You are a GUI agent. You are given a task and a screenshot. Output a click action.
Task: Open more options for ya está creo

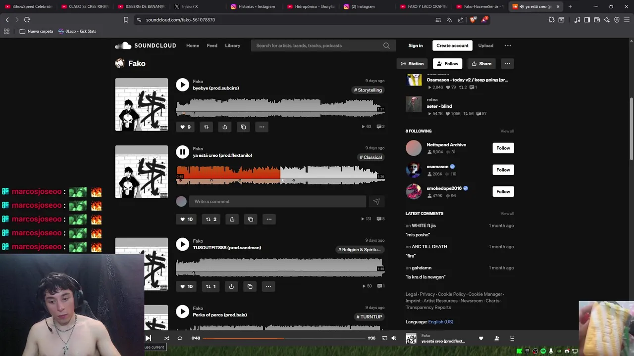(x=269, y=219)
